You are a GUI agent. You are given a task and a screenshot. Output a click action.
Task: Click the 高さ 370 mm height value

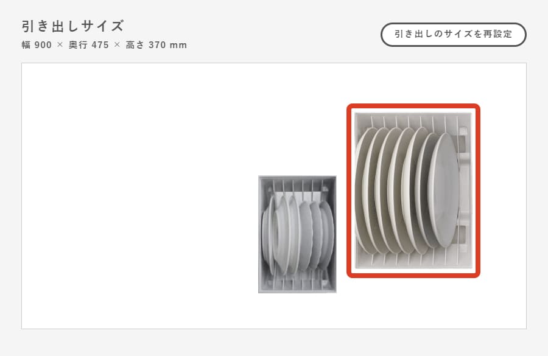pos(156,45)
